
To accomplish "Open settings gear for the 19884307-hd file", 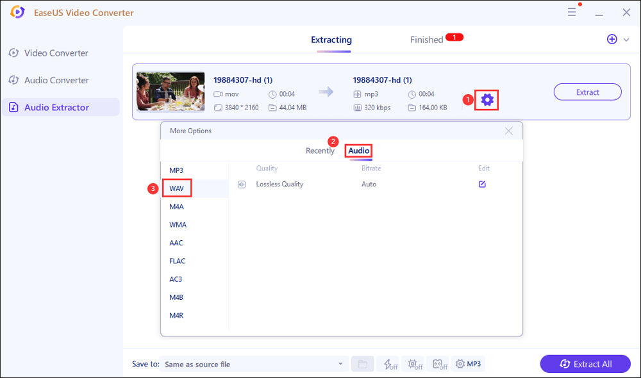I will 487,100.
